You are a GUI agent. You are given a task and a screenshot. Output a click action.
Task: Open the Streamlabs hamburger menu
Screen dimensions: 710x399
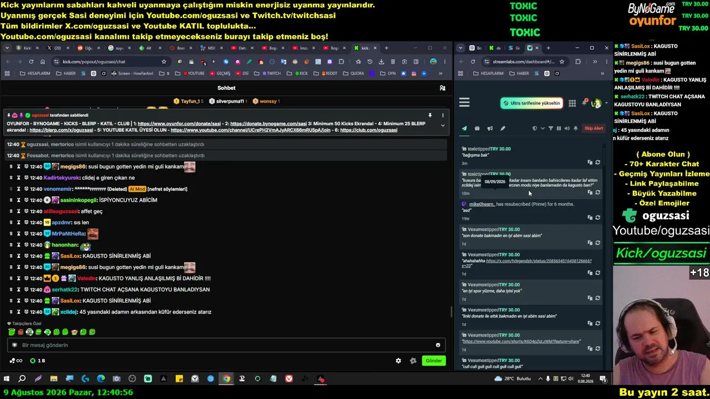464,103
